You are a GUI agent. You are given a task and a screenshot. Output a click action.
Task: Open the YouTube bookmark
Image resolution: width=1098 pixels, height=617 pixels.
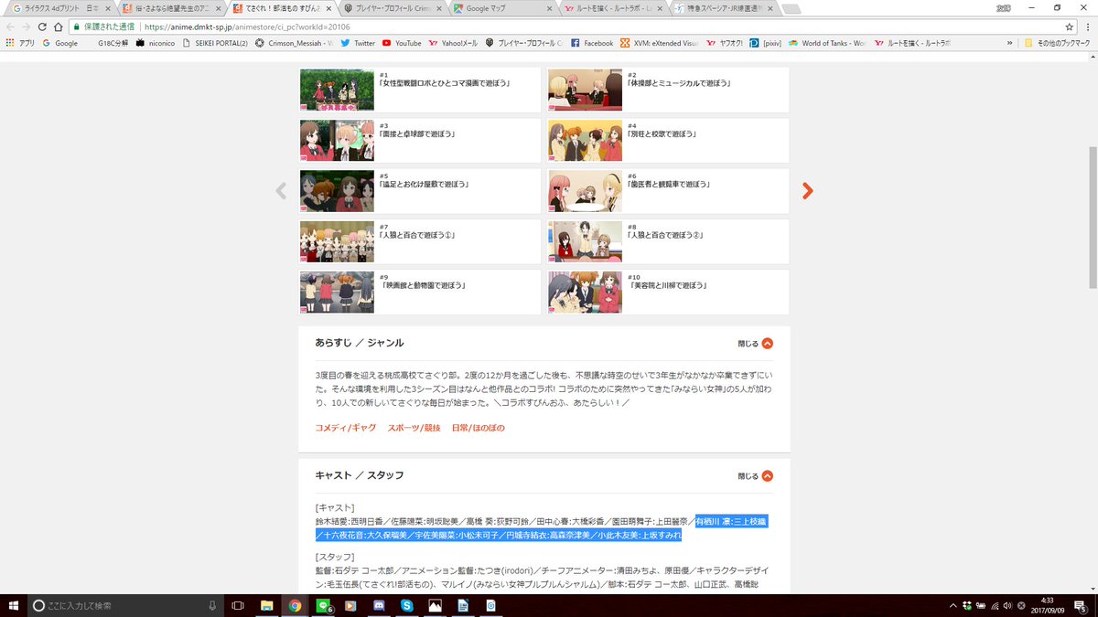pyautogui.click(x=402, y=43)
